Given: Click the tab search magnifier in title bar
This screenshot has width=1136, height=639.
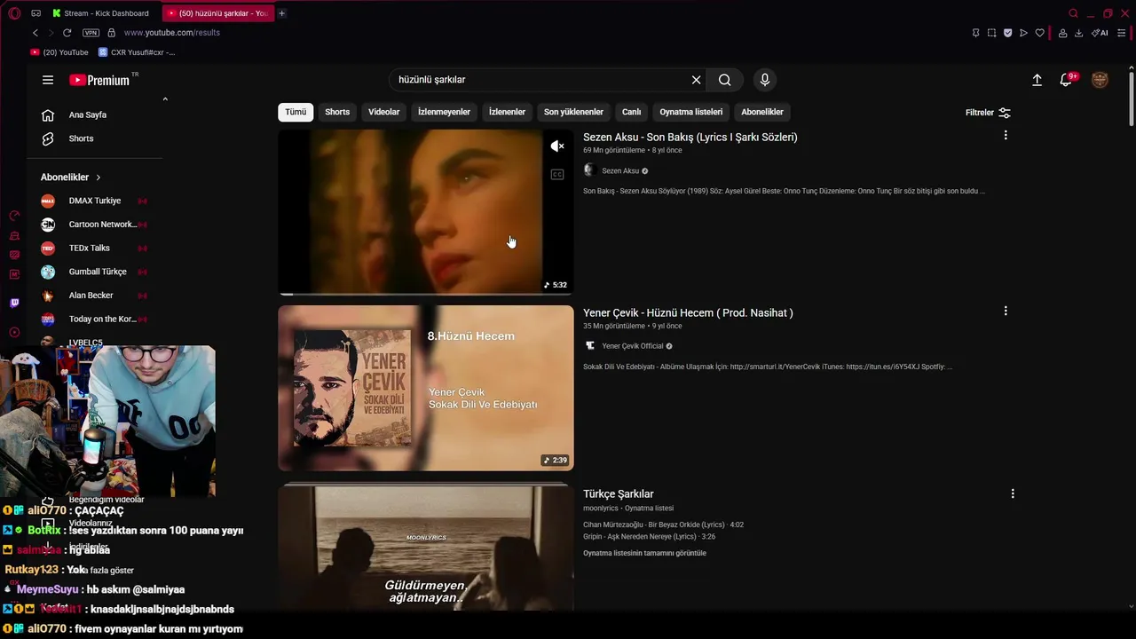Looking at the screenshot, I should click(x=1073, y=13).
